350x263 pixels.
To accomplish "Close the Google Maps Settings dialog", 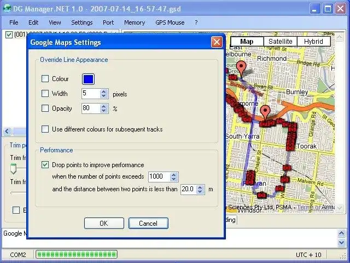I will 217,42.
